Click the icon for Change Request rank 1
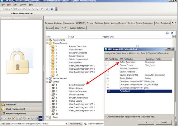Screen dimensions: 178x126 click(53, 46)
